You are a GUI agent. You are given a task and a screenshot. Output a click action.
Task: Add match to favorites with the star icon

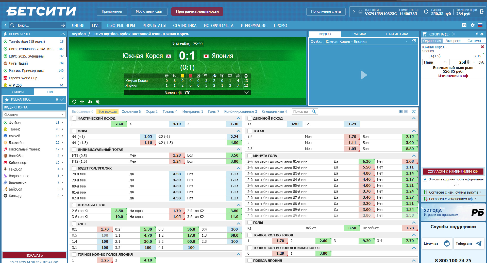tap(82, 102)
